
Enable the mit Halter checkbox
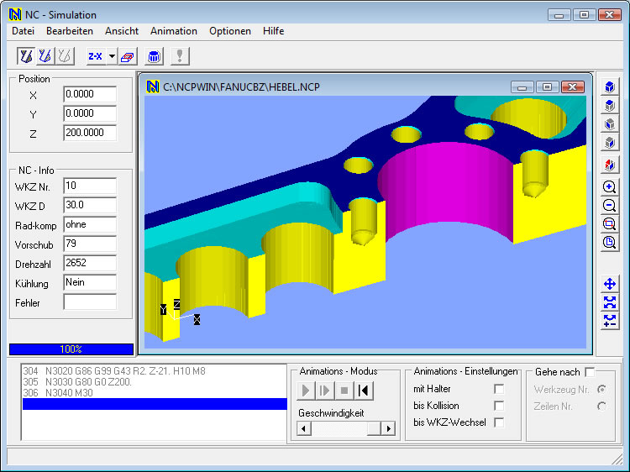point(499,389)
